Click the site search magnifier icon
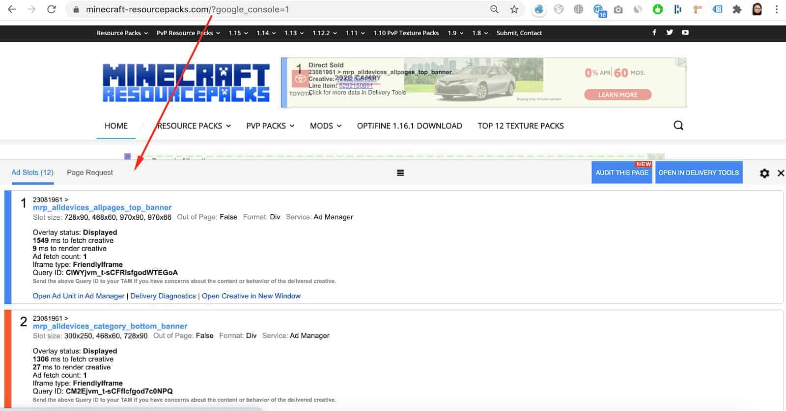Screen dimensions: 786x411 tap(678, 126)
